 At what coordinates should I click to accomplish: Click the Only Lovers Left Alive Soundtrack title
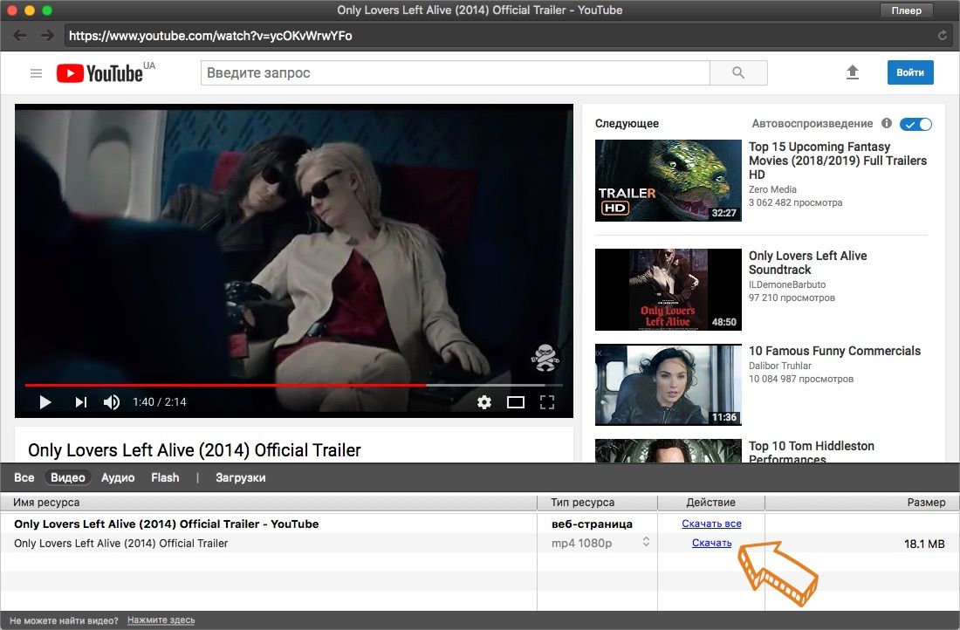tap(807, 263)
